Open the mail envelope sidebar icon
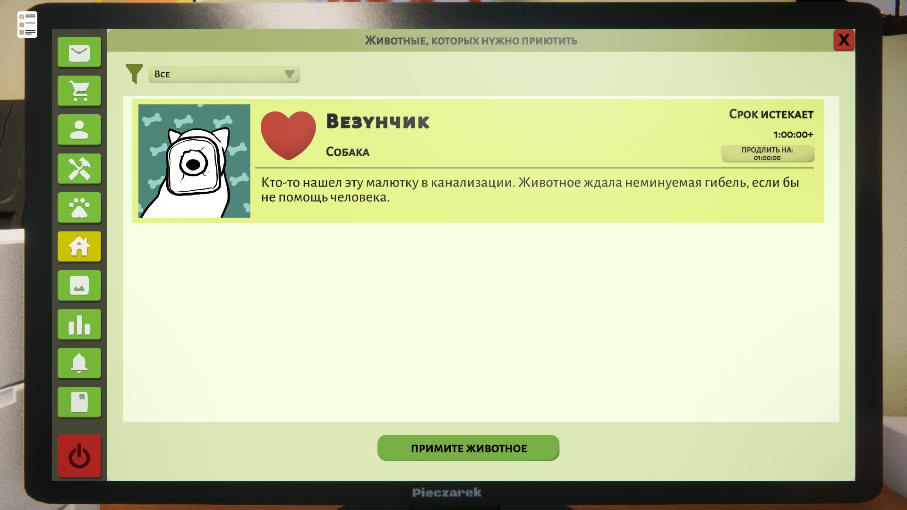 tap(79, 52)
